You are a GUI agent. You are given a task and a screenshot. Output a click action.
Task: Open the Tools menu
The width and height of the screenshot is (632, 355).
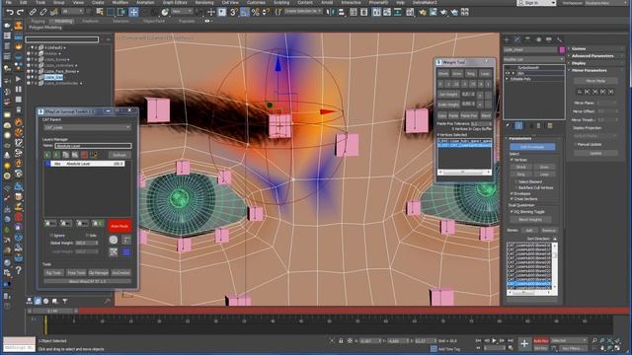pos(40,2)
